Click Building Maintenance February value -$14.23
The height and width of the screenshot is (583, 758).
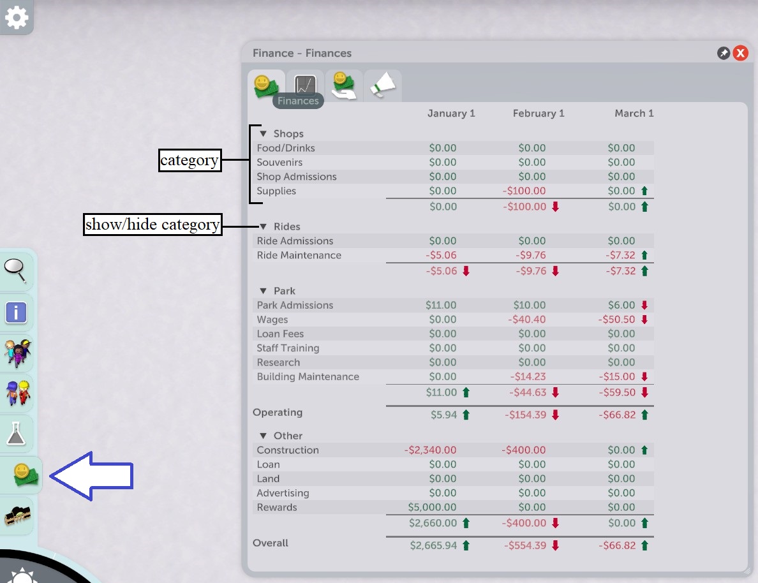[528, 376]
